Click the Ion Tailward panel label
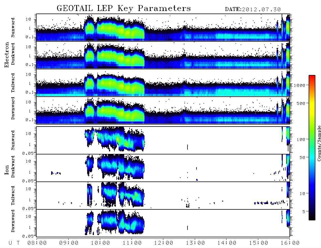Viewport: 321px width, 248px height. [x=13, y=196]
